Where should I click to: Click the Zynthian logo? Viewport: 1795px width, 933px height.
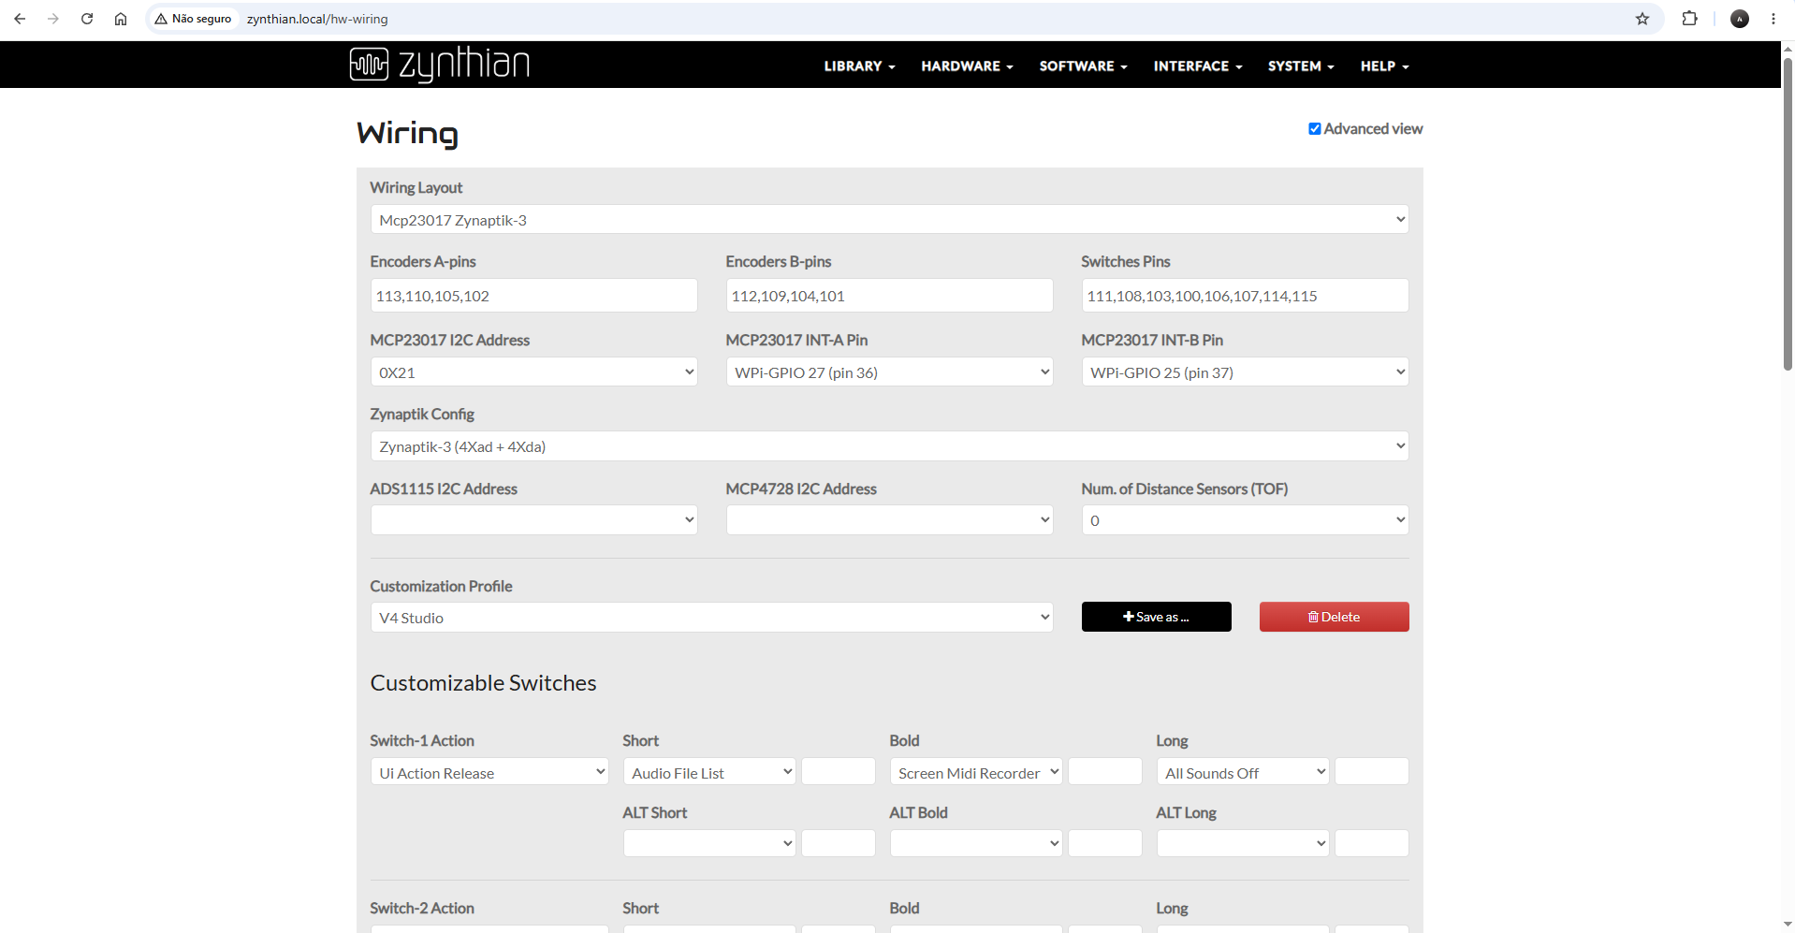click(440, 64)
